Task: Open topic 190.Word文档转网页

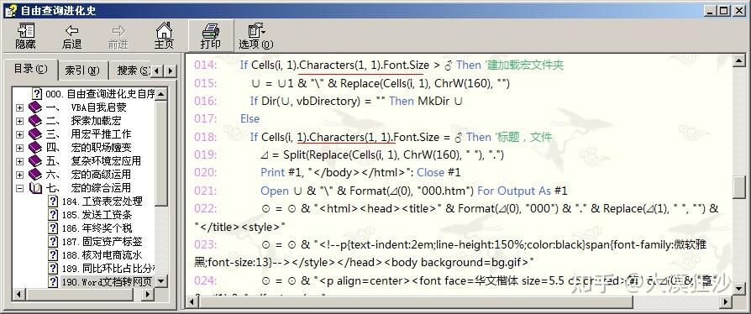Action: pyautogui.click(x=107, y=282)
